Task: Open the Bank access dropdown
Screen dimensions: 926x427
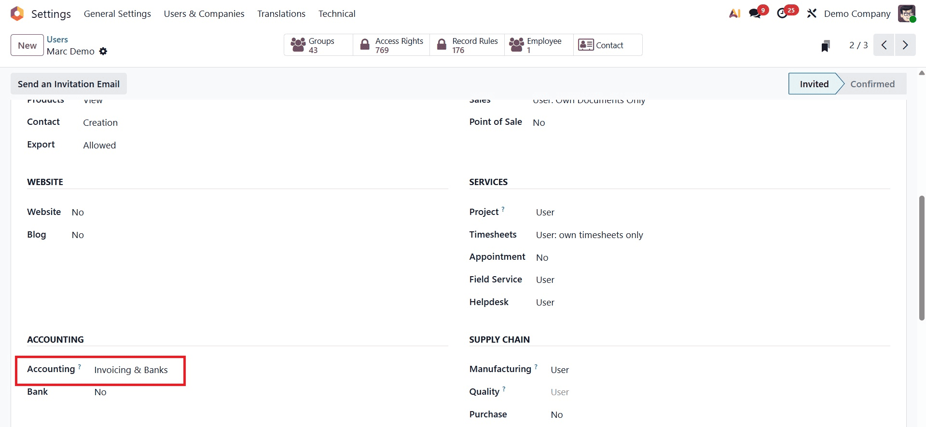Action: click(x=100, y=392)
